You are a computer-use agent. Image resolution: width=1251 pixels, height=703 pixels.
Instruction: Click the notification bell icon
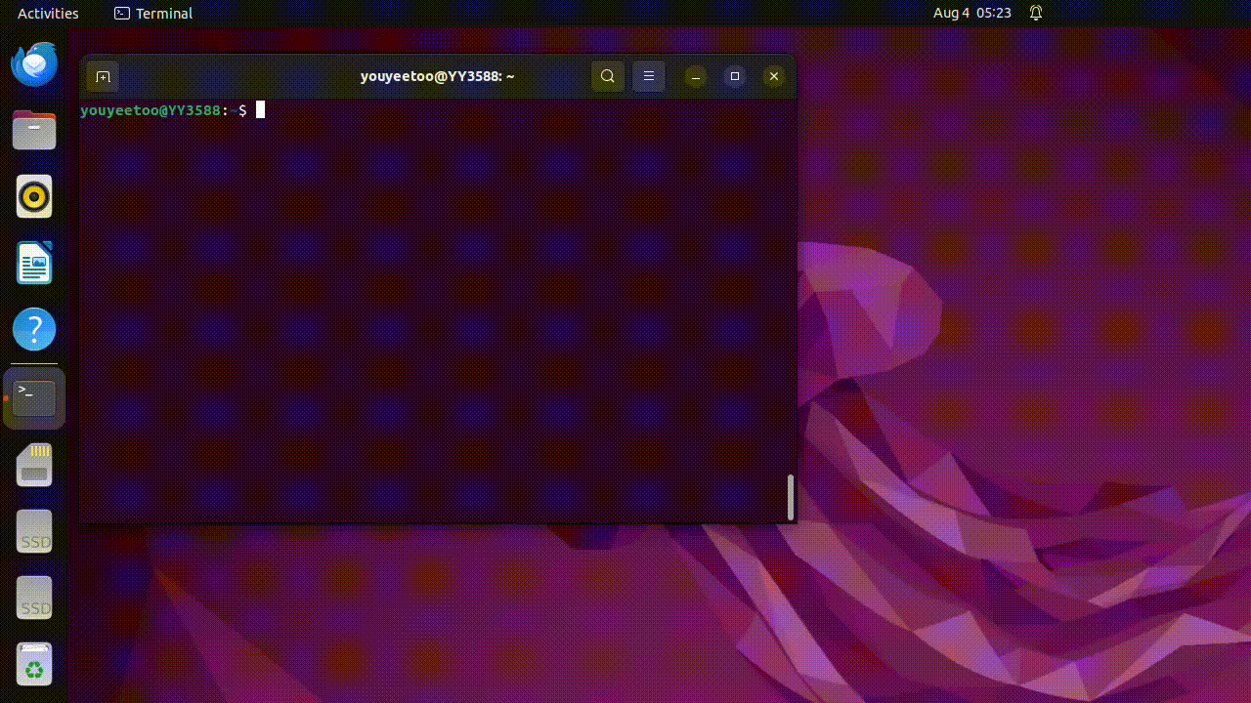click(1036, 14)
